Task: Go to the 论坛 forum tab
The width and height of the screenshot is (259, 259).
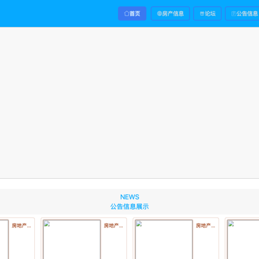Action: tap(207, 13)
